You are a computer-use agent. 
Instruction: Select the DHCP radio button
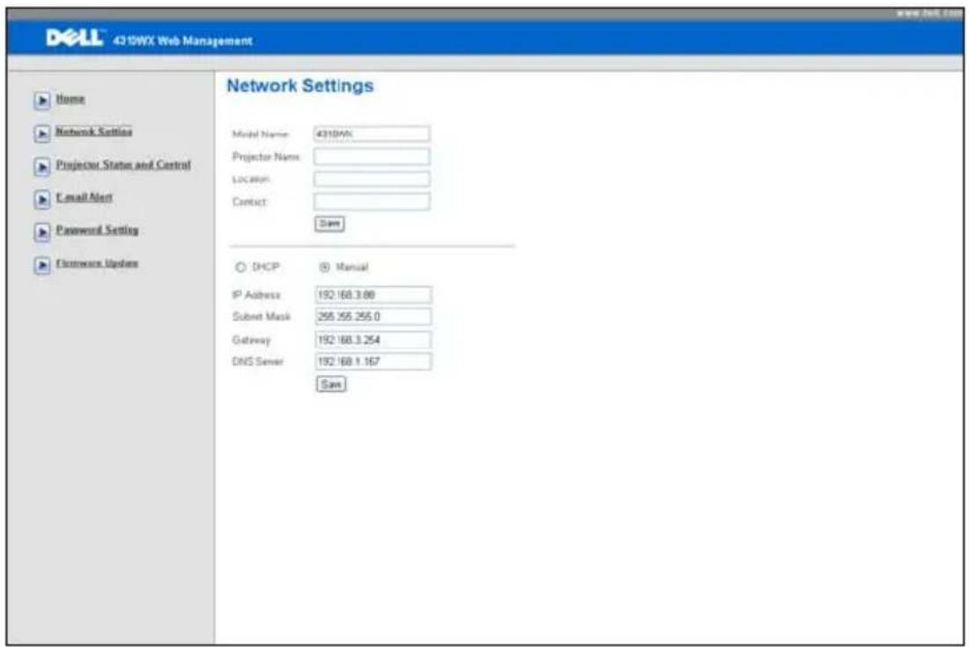coord(240,268)
